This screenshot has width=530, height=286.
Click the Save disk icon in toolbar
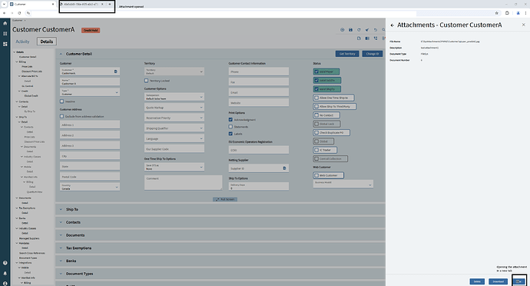click(x=350, y=30)
